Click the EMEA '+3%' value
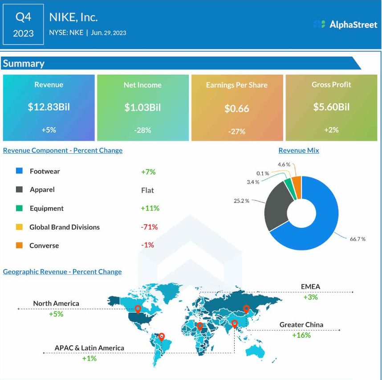The image size is (382, 380). (x=311, y=297)
